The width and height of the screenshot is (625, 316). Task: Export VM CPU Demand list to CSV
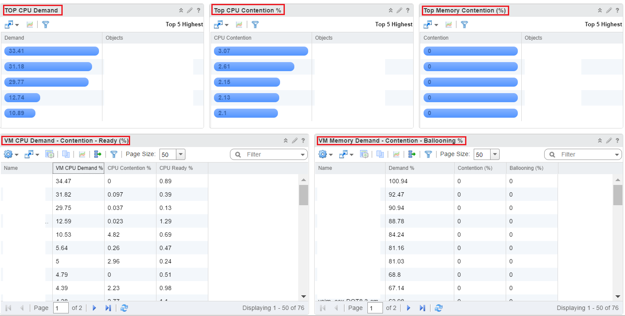tap(97, 154)
